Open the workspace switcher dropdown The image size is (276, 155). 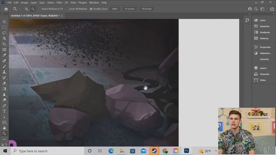[263, 9]
